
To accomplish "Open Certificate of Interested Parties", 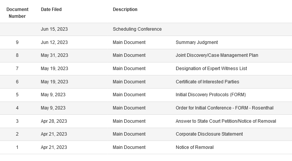I will (208, 82).
